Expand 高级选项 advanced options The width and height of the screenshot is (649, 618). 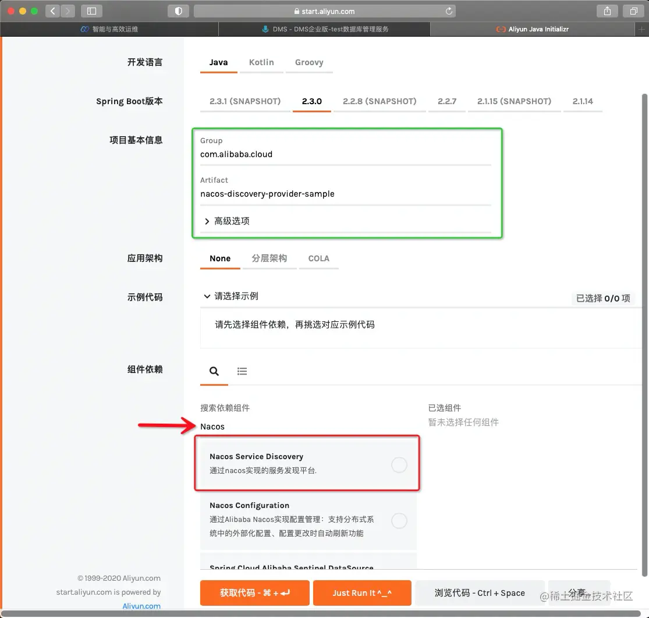click(x=227, y=221)
